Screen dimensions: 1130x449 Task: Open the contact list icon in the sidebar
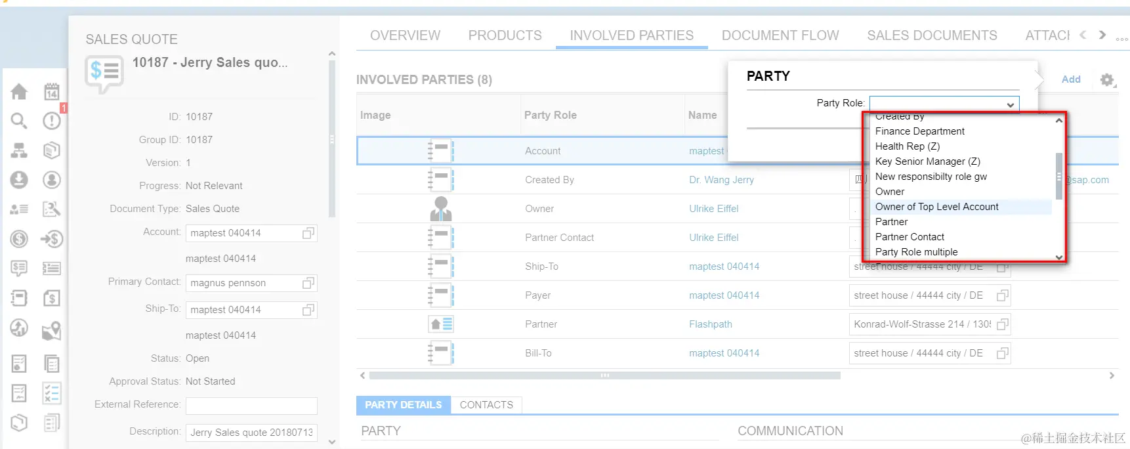[19, 209]
